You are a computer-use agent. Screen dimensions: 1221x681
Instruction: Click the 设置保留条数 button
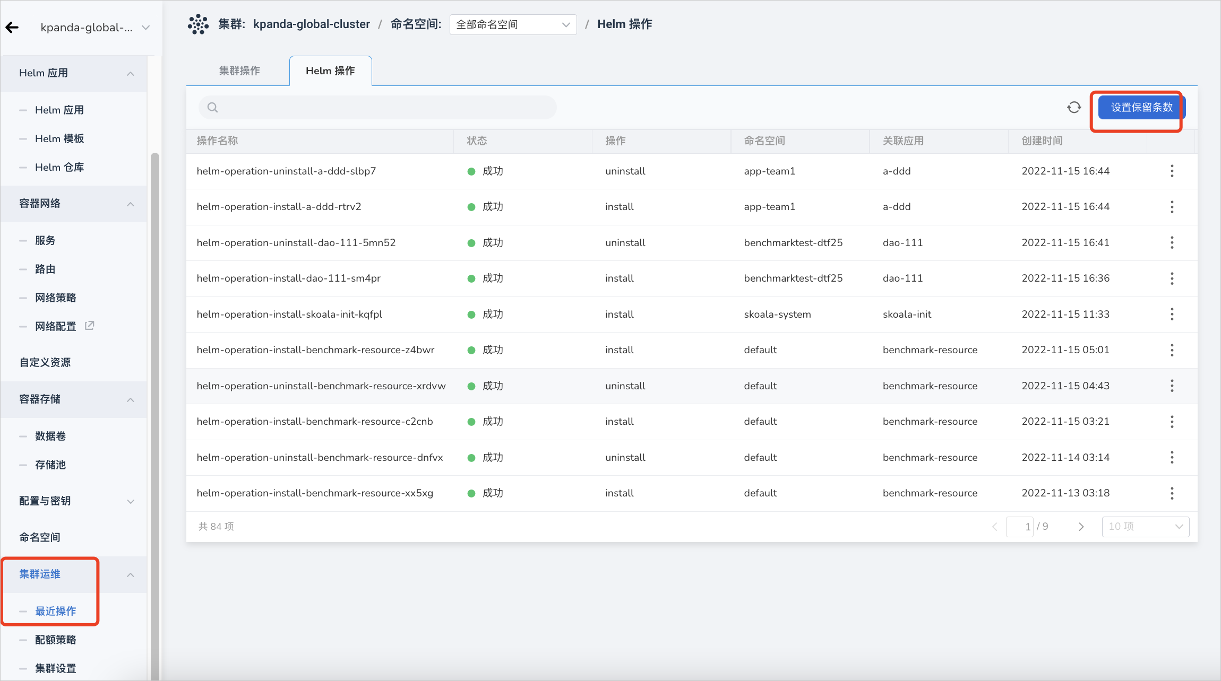[1141, 108]
